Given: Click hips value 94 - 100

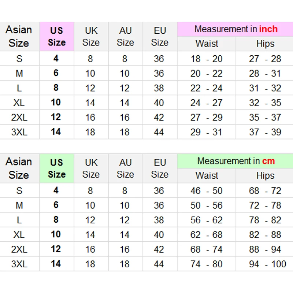Looking at the screenshot, I should coord(265,264).
